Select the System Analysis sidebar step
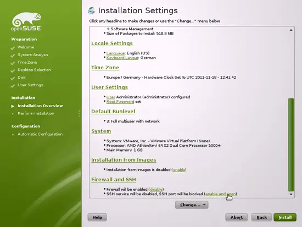The height and width of the screenshot is (227, 302). pos(33,55)
